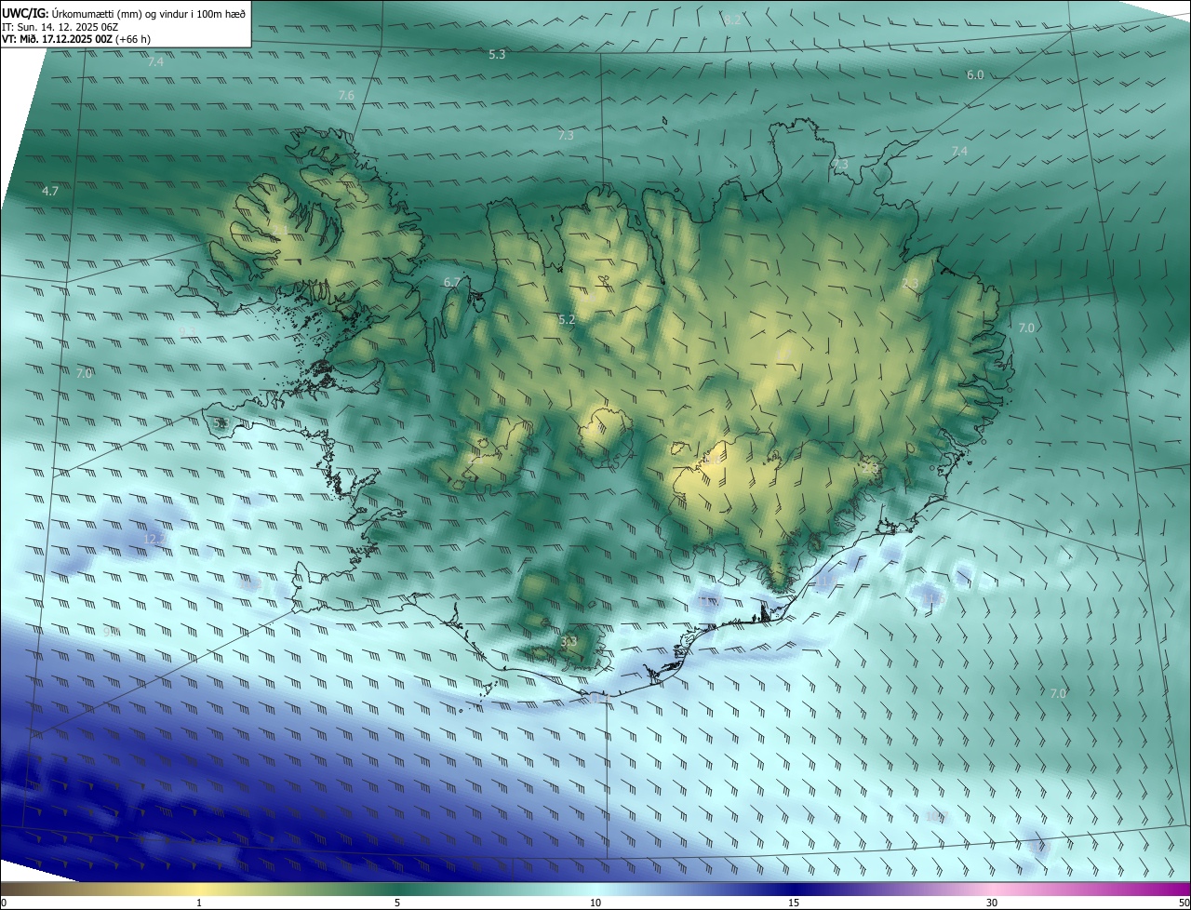Click the colour scale label '30'
This screenshot has width=1191, height=910.
tap(992, 903)
